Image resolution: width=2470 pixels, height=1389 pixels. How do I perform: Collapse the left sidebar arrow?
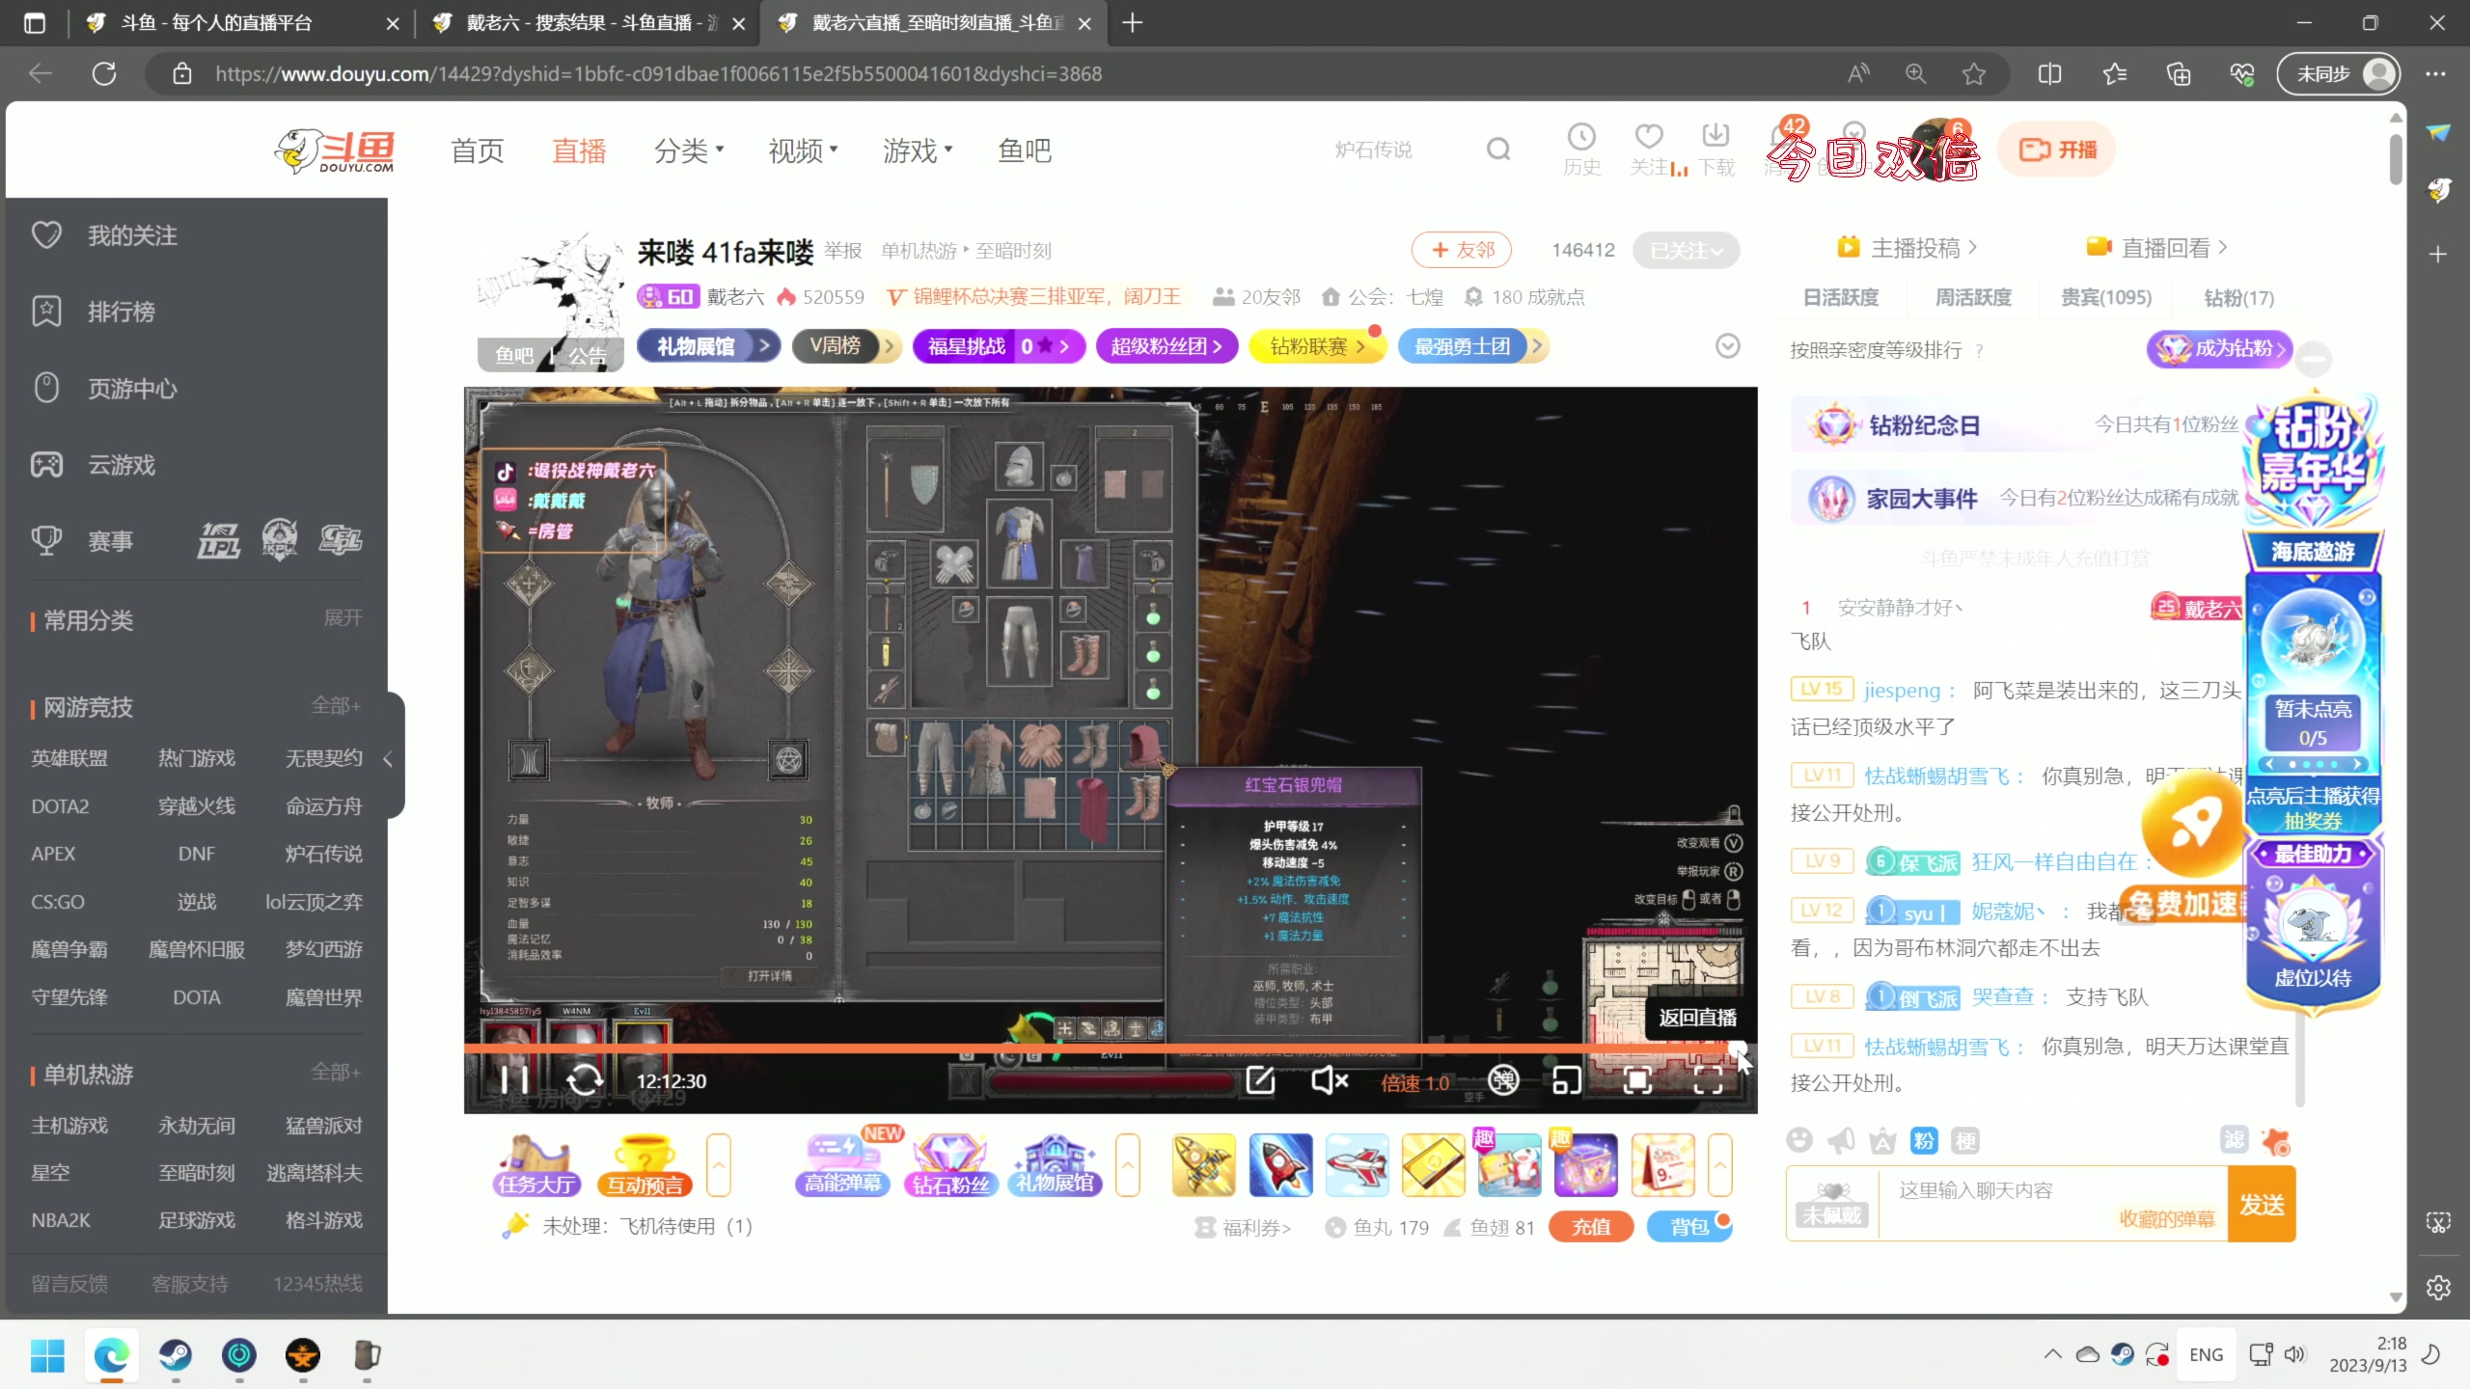(388, 759)
